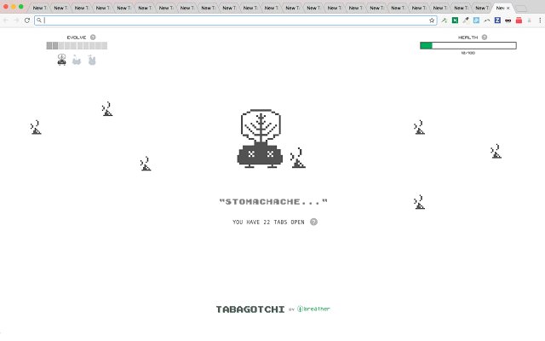Select the third evolution stage pet icon
This screenshot has height=341, width=545.
tap(92, 60)
